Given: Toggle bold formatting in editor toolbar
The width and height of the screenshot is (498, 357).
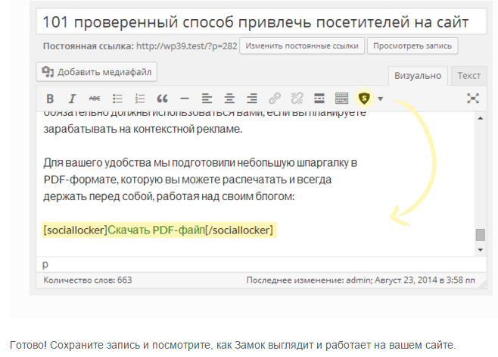Looking at the screenshot, I should 50,99.
